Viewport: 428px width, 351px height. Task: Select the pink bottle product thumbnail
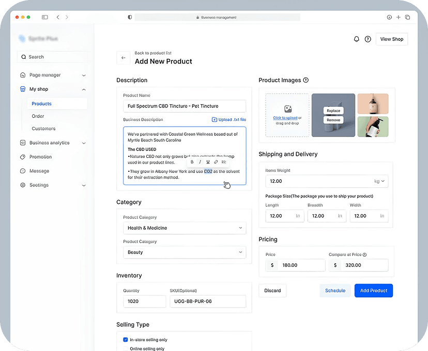373,104
